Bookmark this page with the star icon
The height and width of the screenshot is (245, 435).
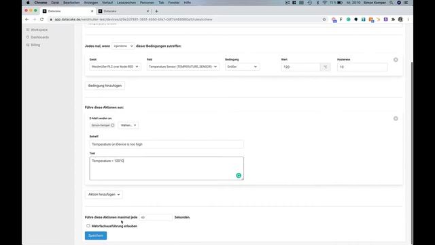[324, 20]
